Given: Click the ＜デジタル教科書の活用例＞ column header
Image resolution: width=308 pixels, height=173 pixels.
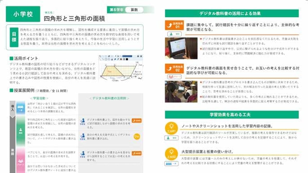Looking at the screenshot, I should pos(109,98).
